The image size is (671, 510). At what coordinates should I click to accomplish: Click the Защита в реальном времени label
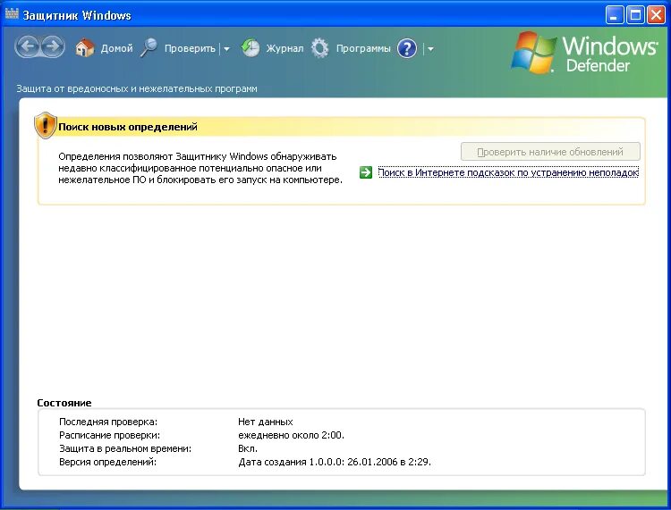[125, 448]
